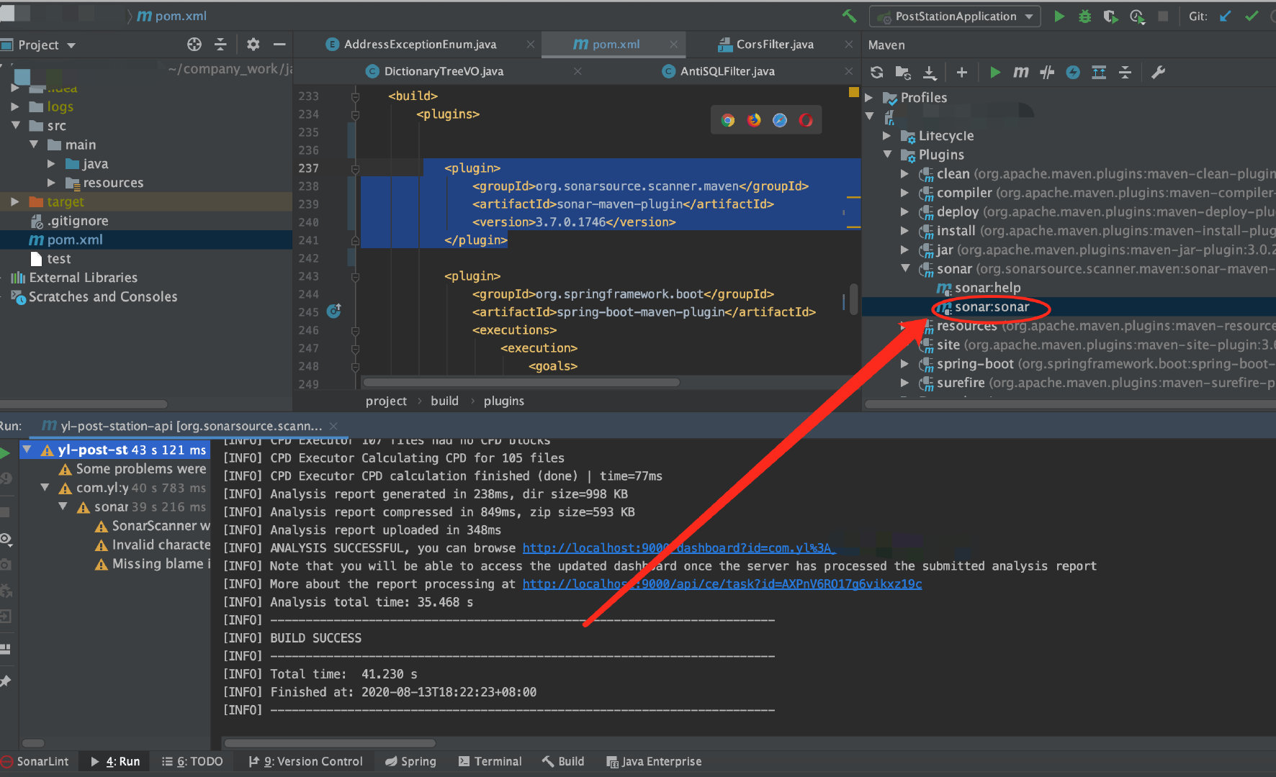The image size is (1276, 777).
Task: Click the editor horizontal scrollbar
Action: [x=521, y=383]
